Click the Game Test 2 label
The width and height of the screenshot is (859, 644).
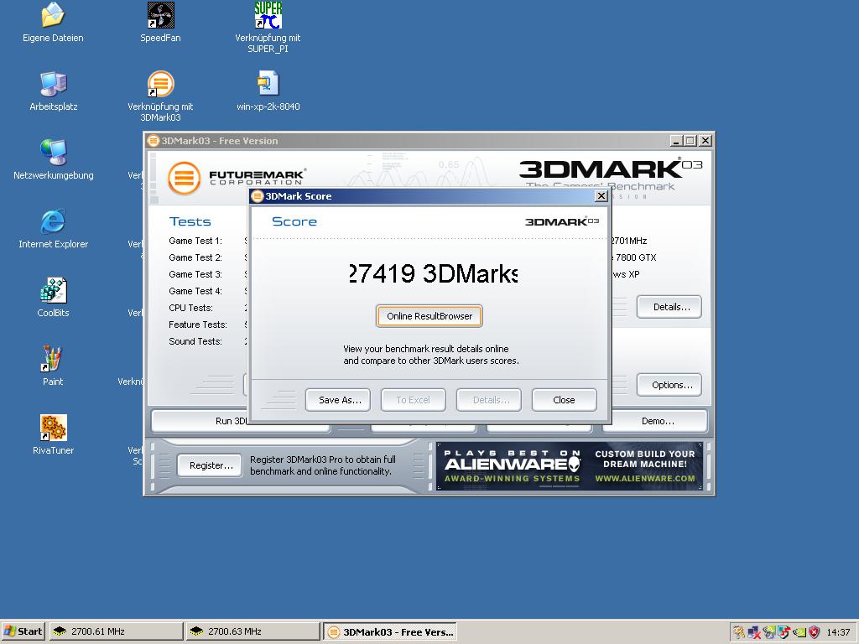(195, 257)
